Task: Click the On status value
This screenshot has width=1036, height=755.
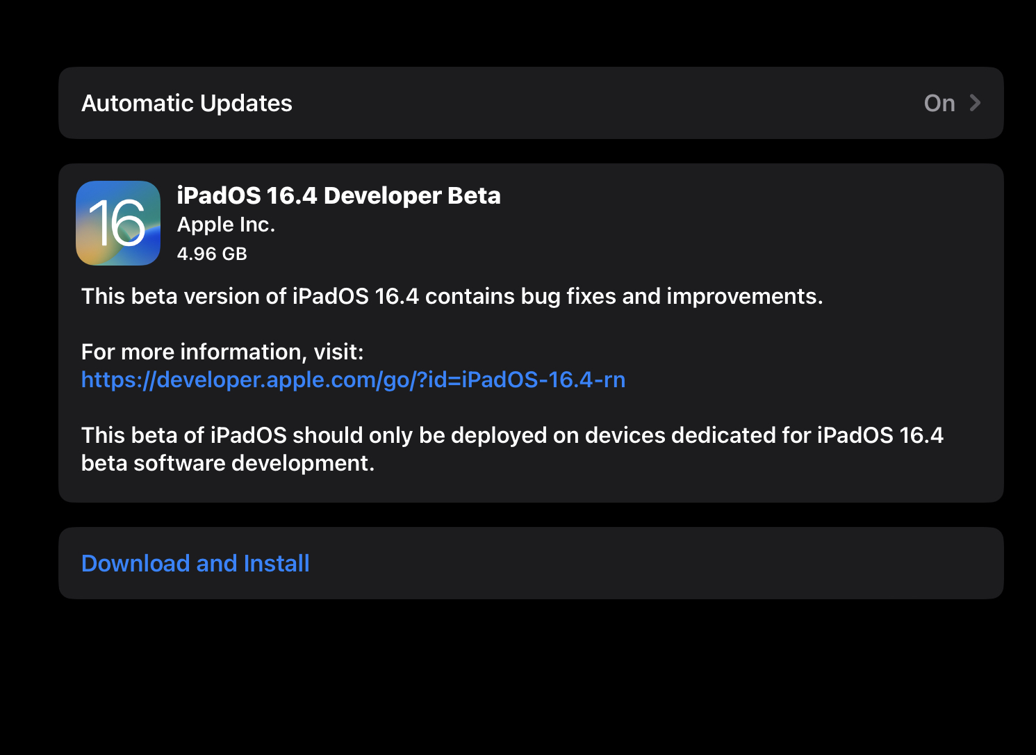Action: pyautogui.click(x=939, y=103)
